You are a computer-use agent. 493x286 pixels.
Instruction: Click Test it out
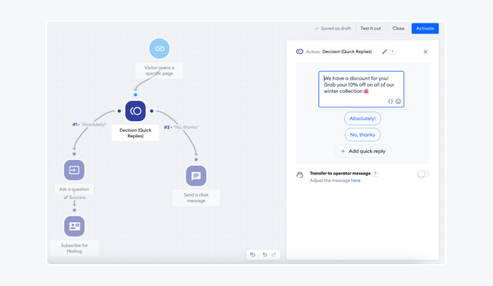[x=371, y=28]
